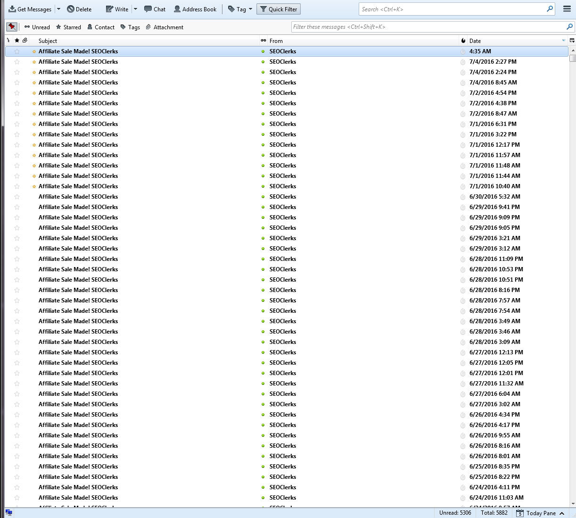Click the Total: 5882 status text
Screen dimensions: 576x518
494,513
